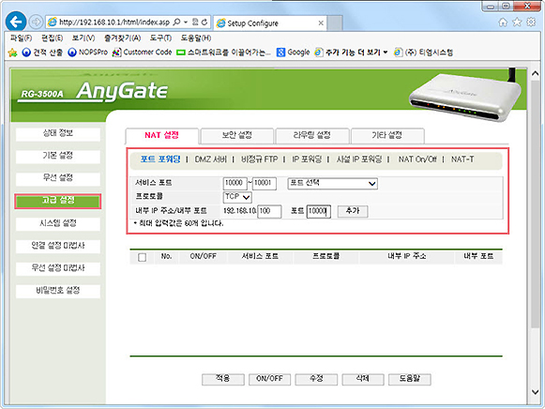Image resolution: width=545 pixels, height=409 pixels.
Task: Click the browser forward arrow button
Action: click(36, 23)
